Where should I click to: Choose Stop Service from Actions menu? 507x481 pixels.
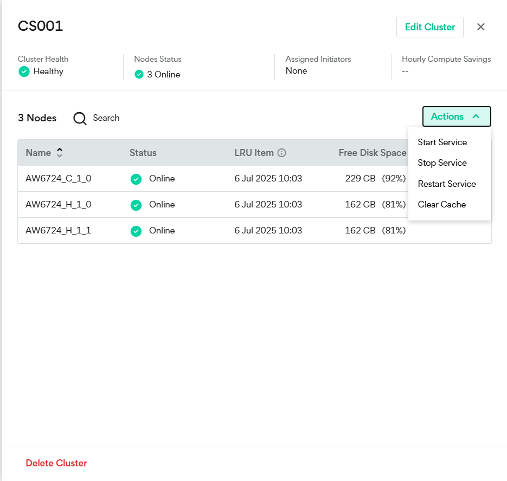click(442, 163)
